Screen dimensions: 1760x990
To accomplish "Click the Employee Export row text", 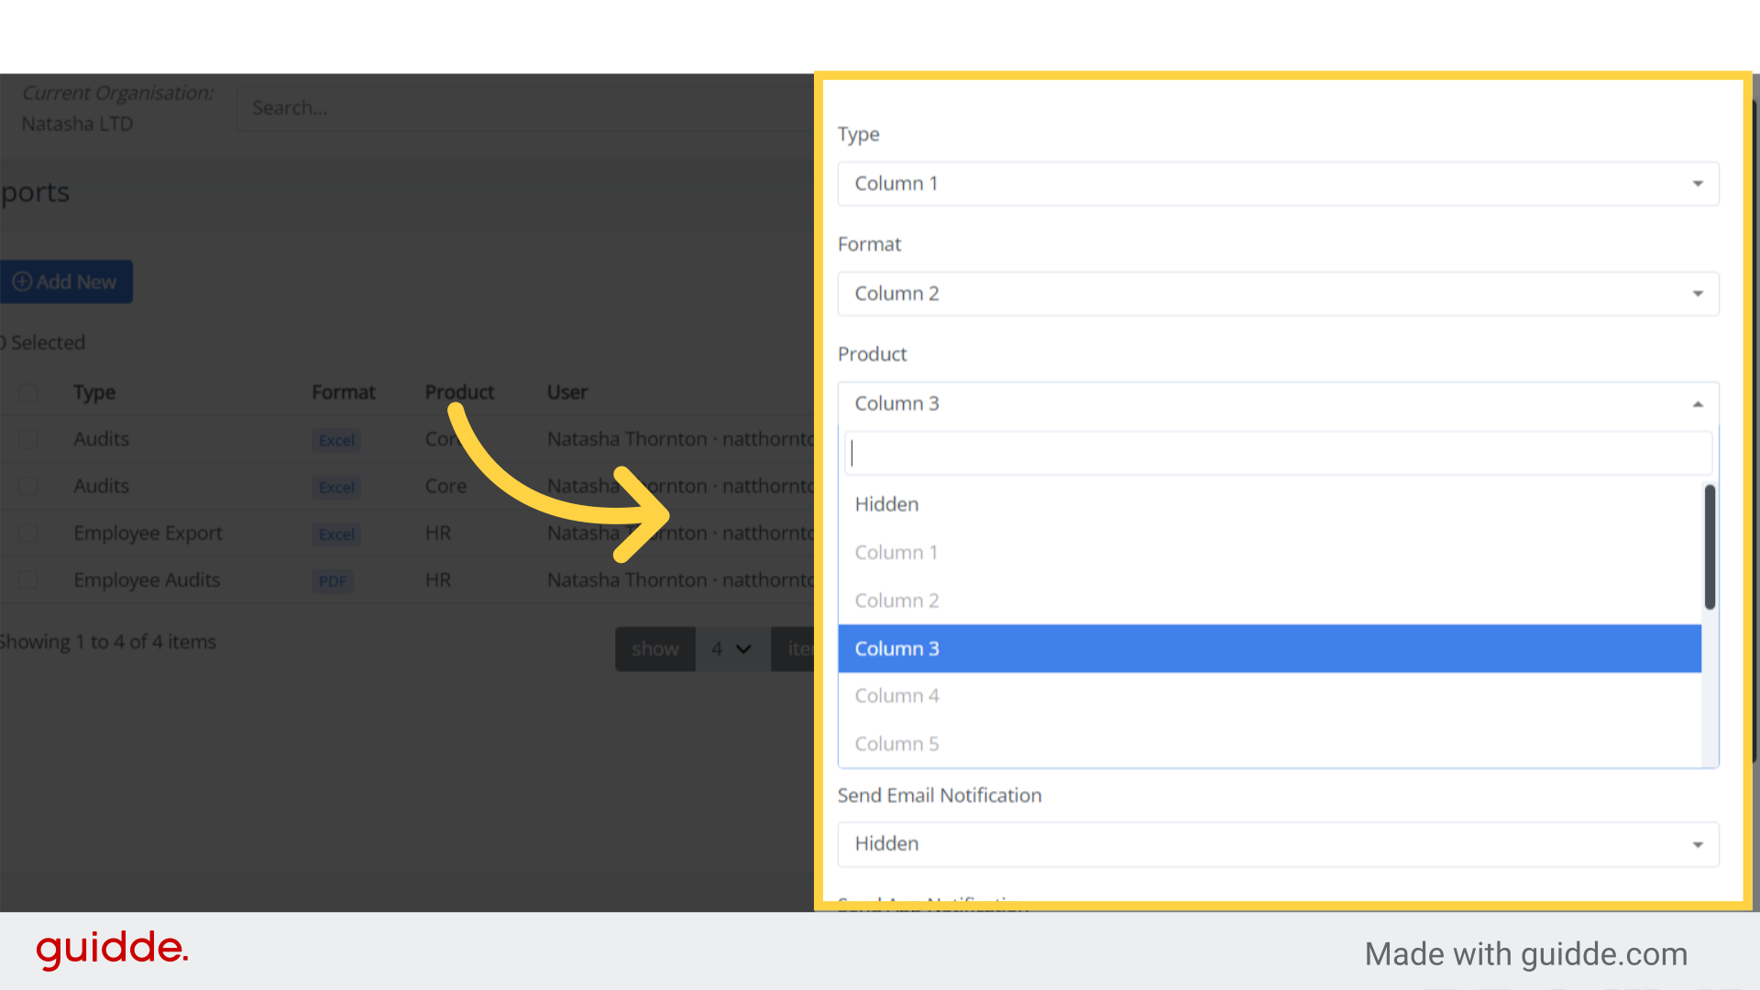I will 148,533.
